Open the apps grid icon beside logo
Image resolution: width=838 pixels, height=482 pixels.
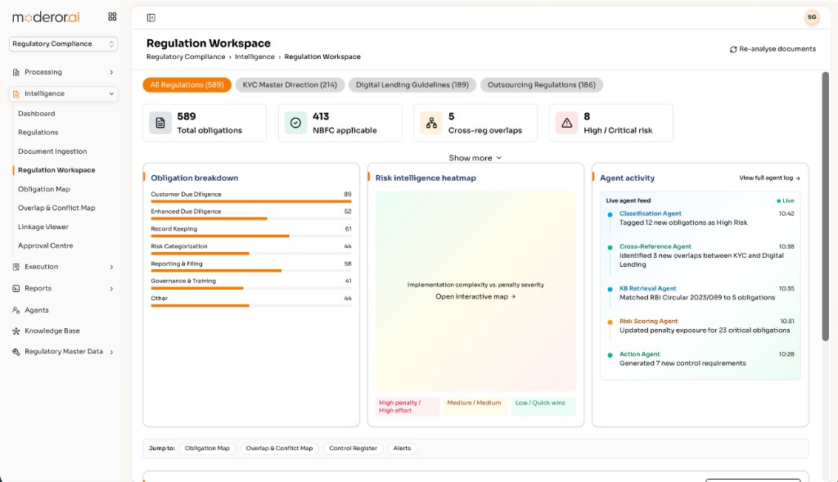(x=112, y=16)
